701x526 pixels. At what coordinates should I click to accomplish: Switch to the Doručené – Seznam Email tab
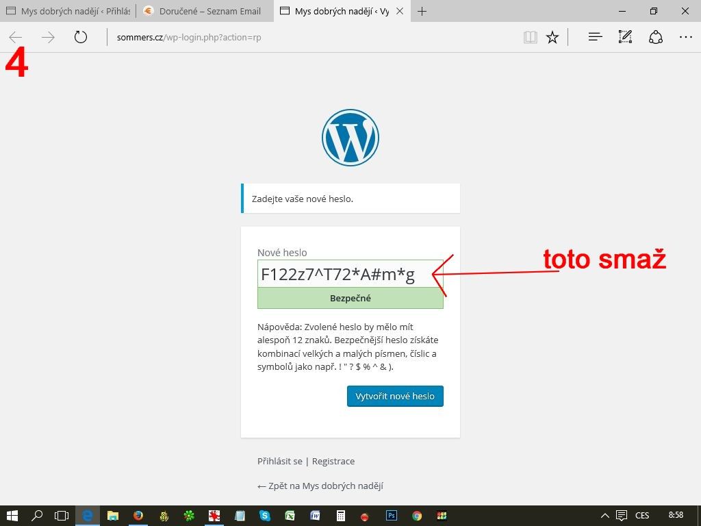coord(205,11)
